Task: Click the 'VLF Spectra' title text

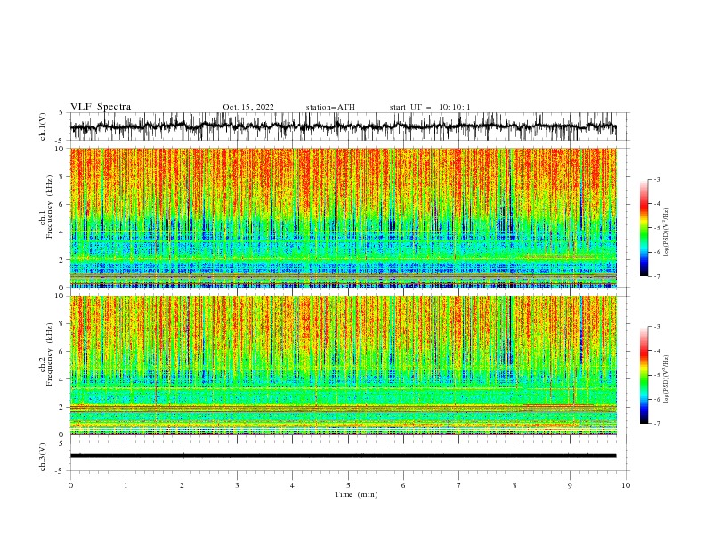Action: pyautogui.click(x=101, y=107)
